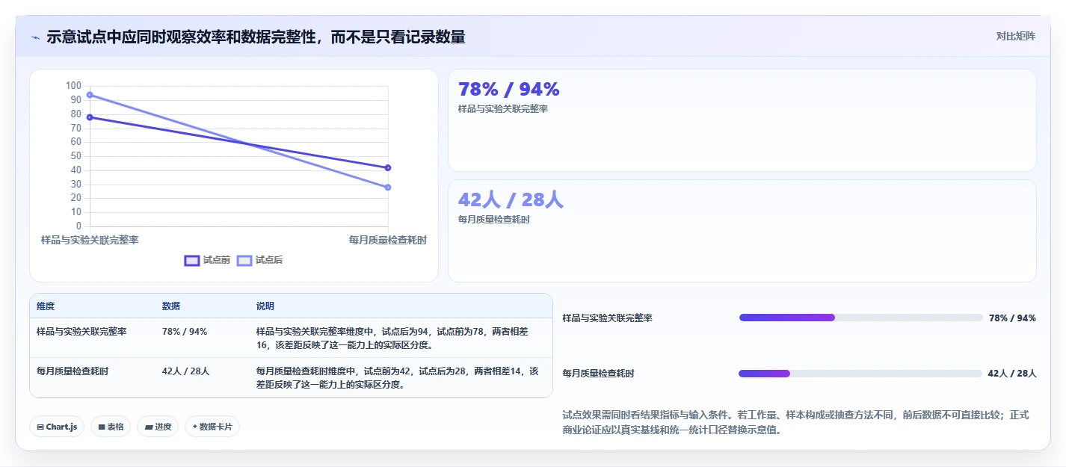
Task: Click the 每月质量检查耗时 progress row label
Action: [x=598, y=374]
